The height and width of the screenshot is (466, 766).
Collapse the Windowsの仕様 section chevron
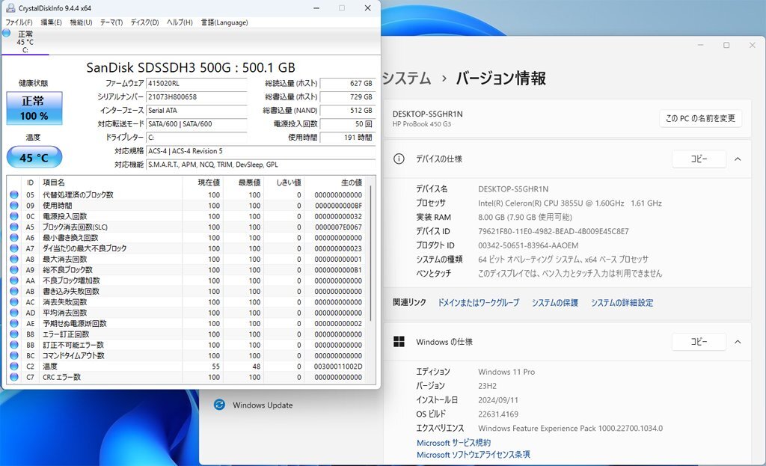point(737,341)
